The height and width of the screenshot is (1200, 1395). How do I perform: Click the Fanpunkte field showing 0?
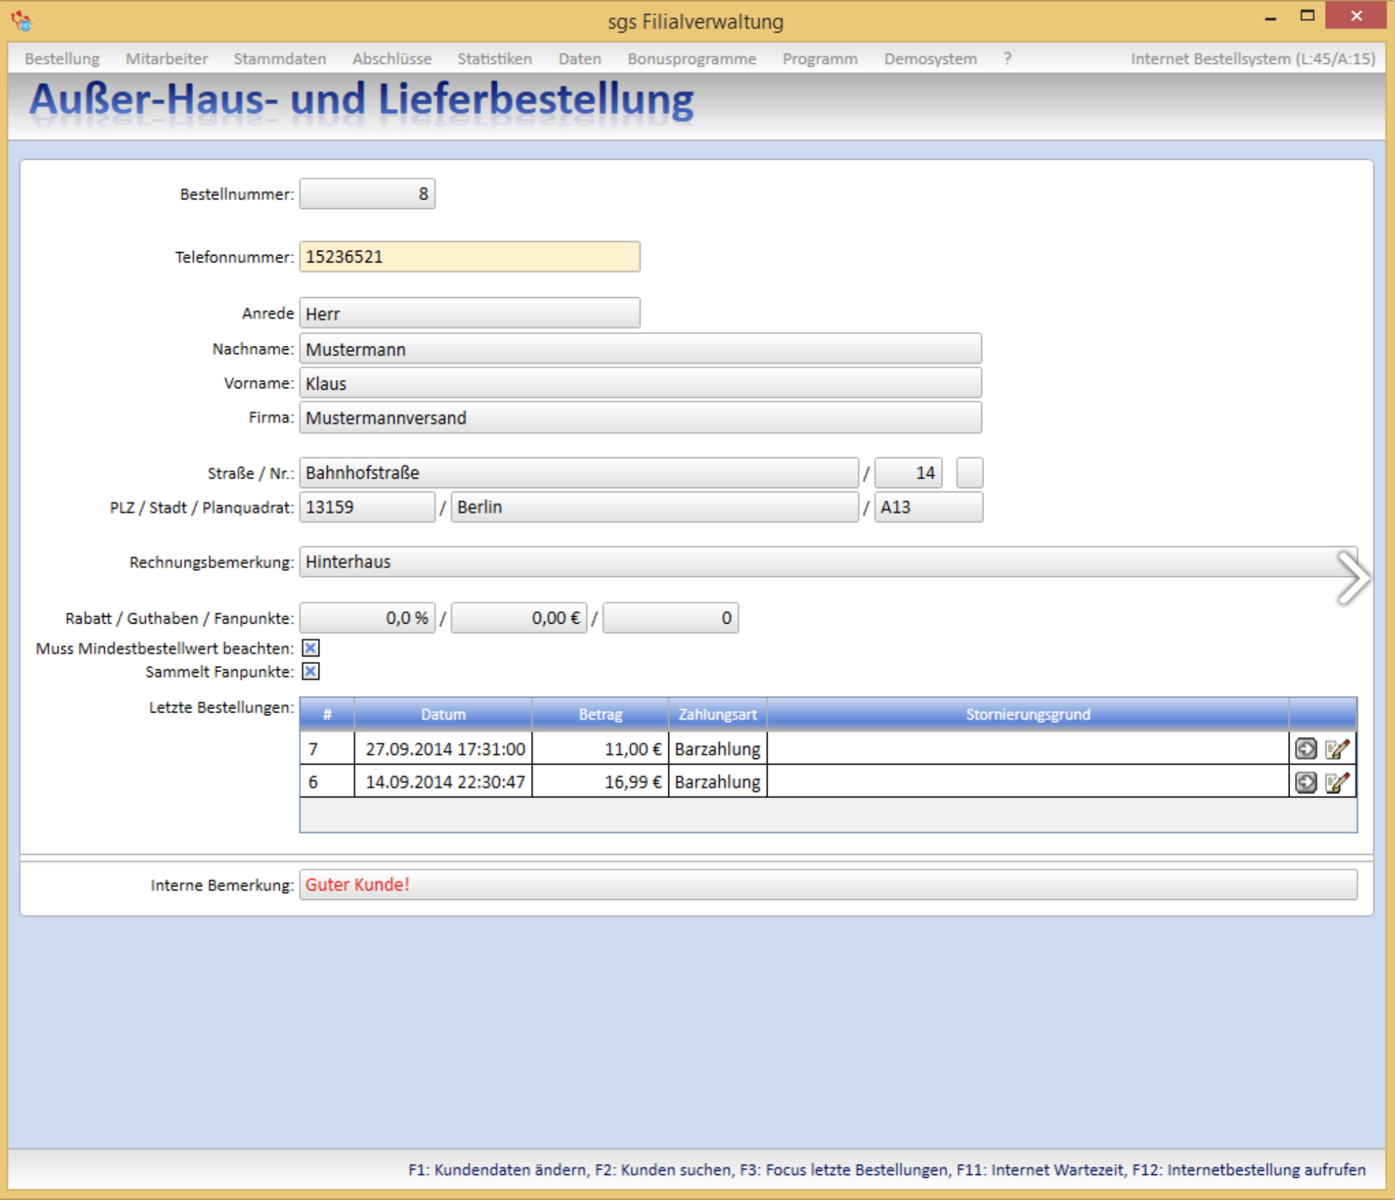pos(670,618)
